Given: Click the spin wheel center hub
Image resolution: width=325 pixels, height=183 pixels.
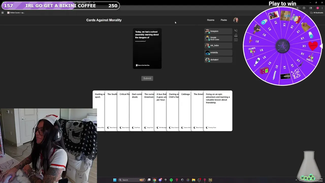Looking at the screenshot, I should 283,46.
